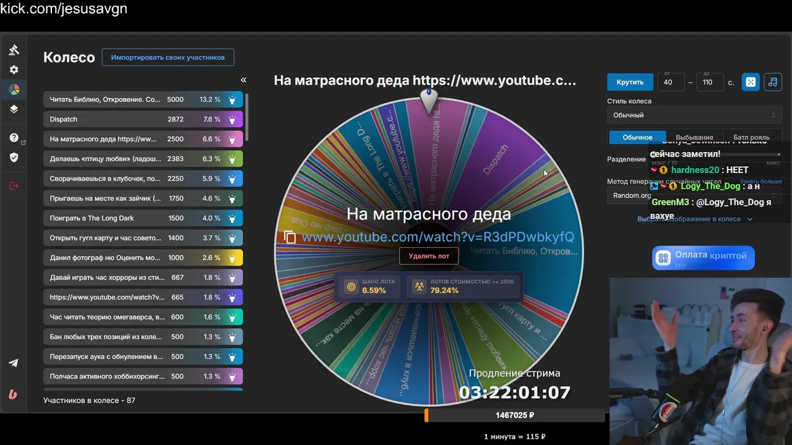Click bulb icon on 'Перезапуск аука' row
This screenshot has width=792, height=445.
tap(232, 357)
